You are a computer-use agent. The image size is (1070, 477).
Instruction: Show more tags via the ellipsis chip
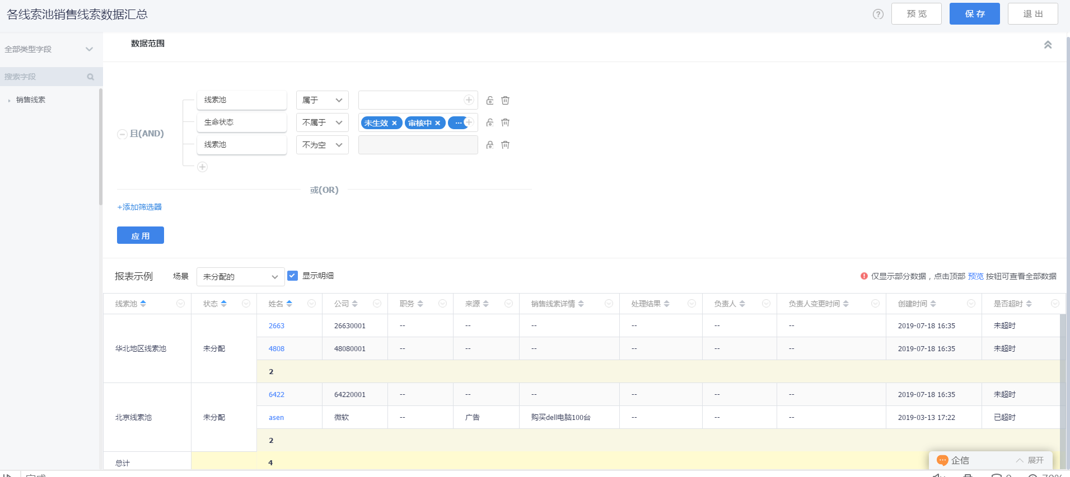[458, 123]
